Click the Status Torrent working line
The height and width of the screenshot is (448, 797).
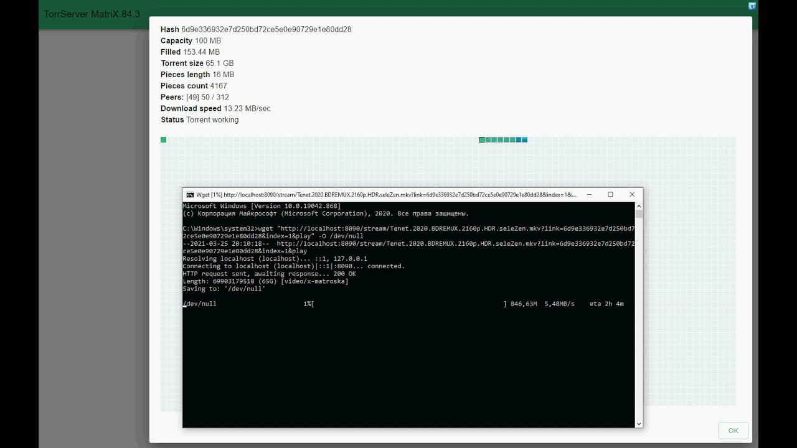199,119
